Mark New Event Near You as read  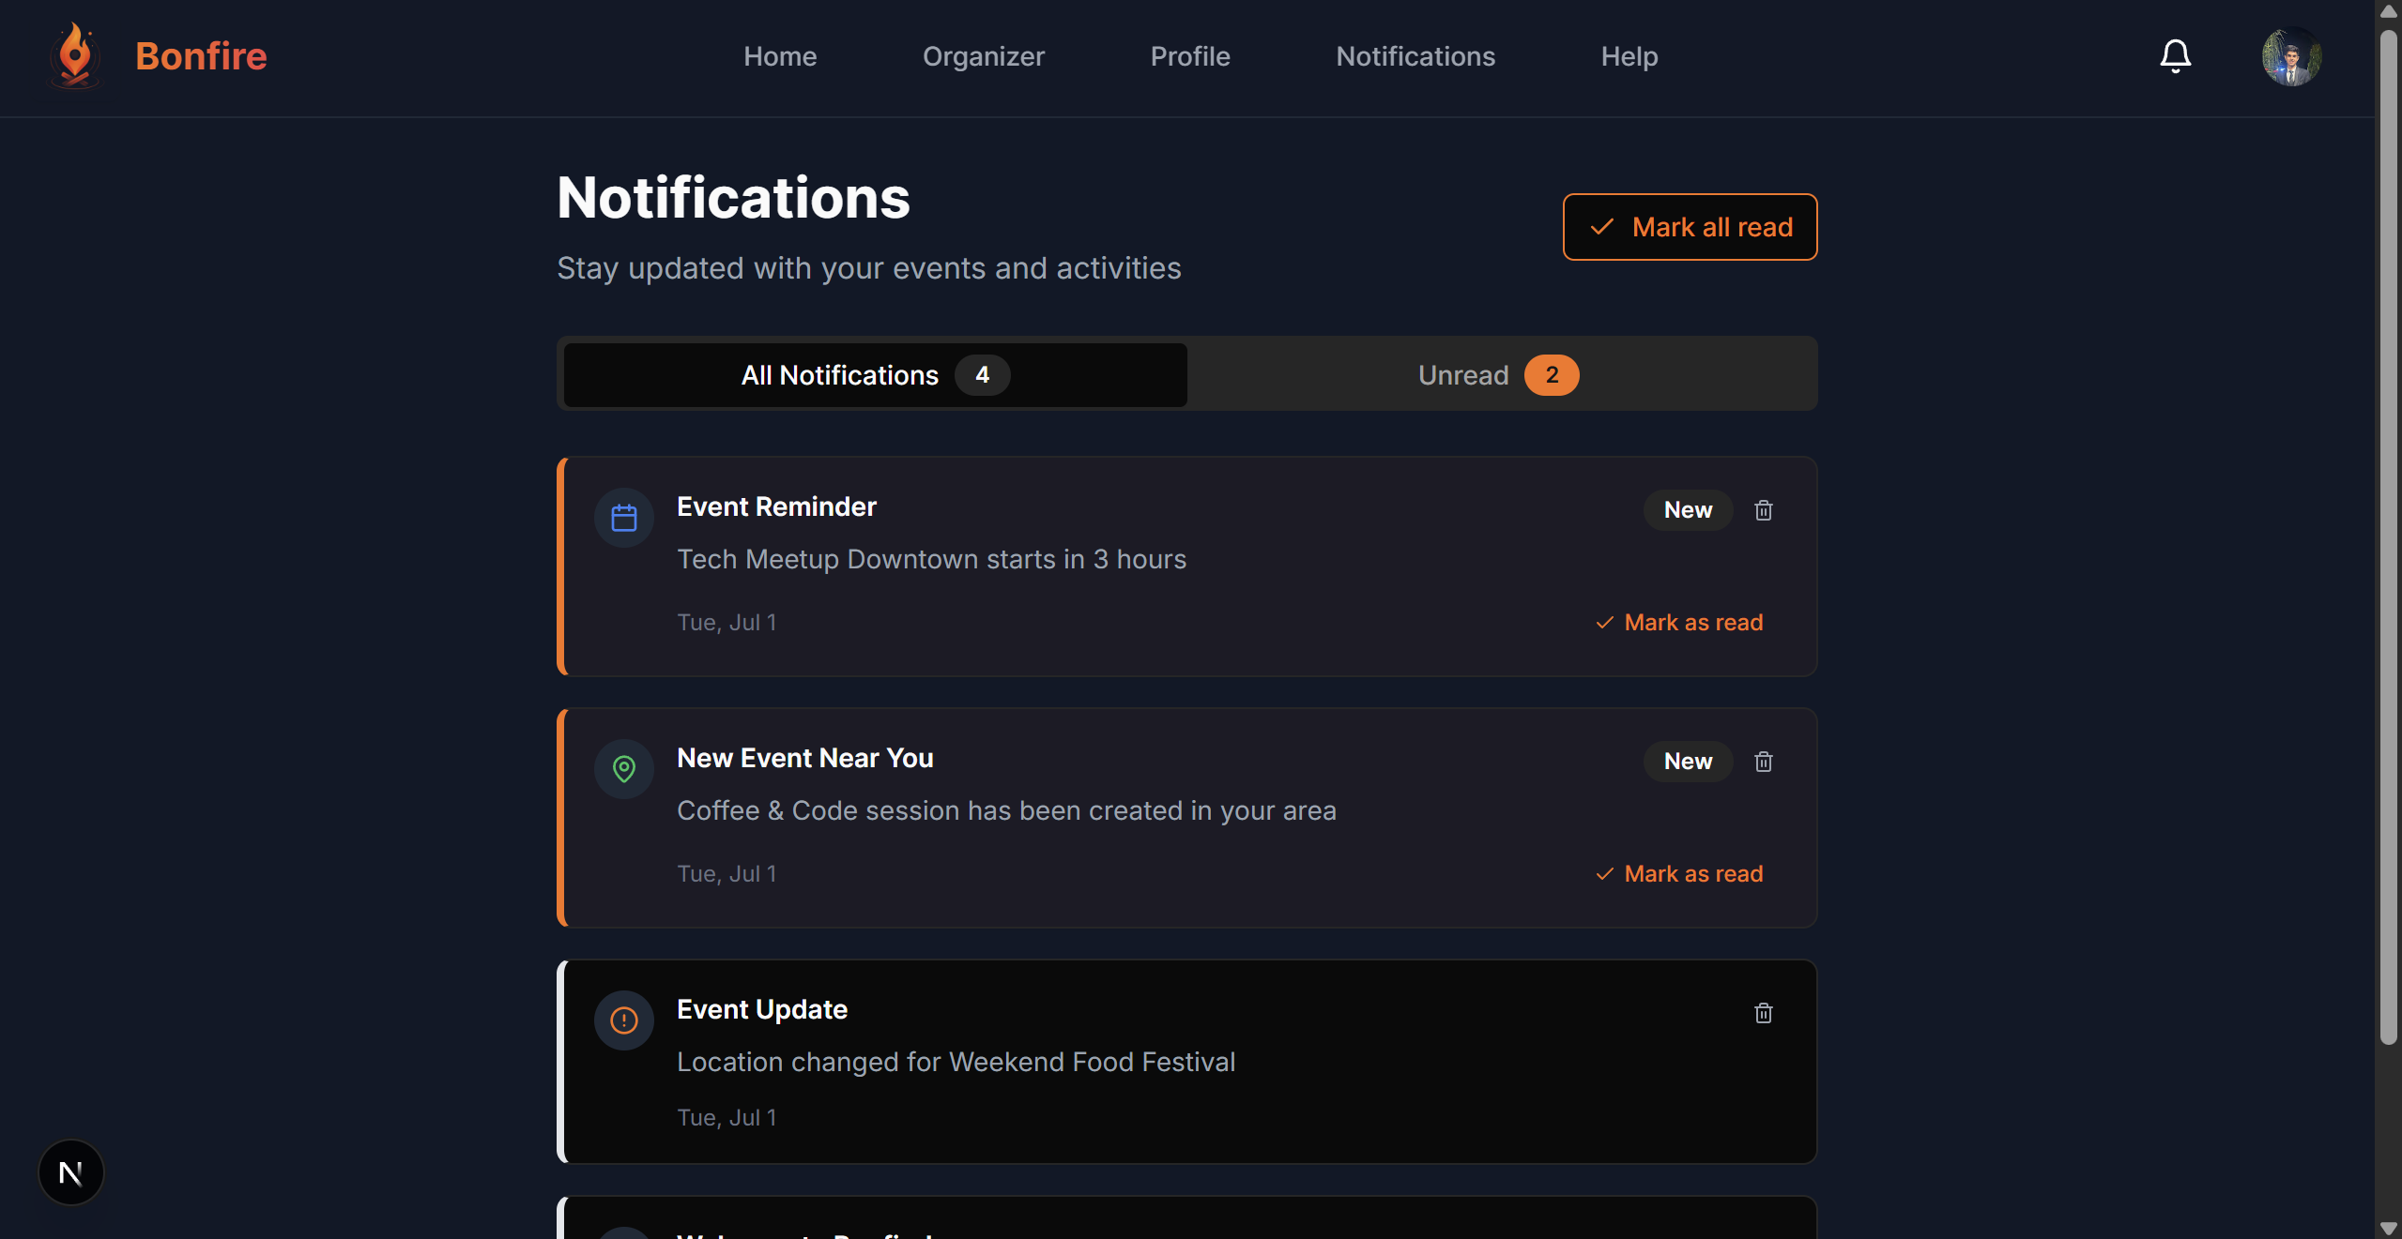(x=1679, y=874)
